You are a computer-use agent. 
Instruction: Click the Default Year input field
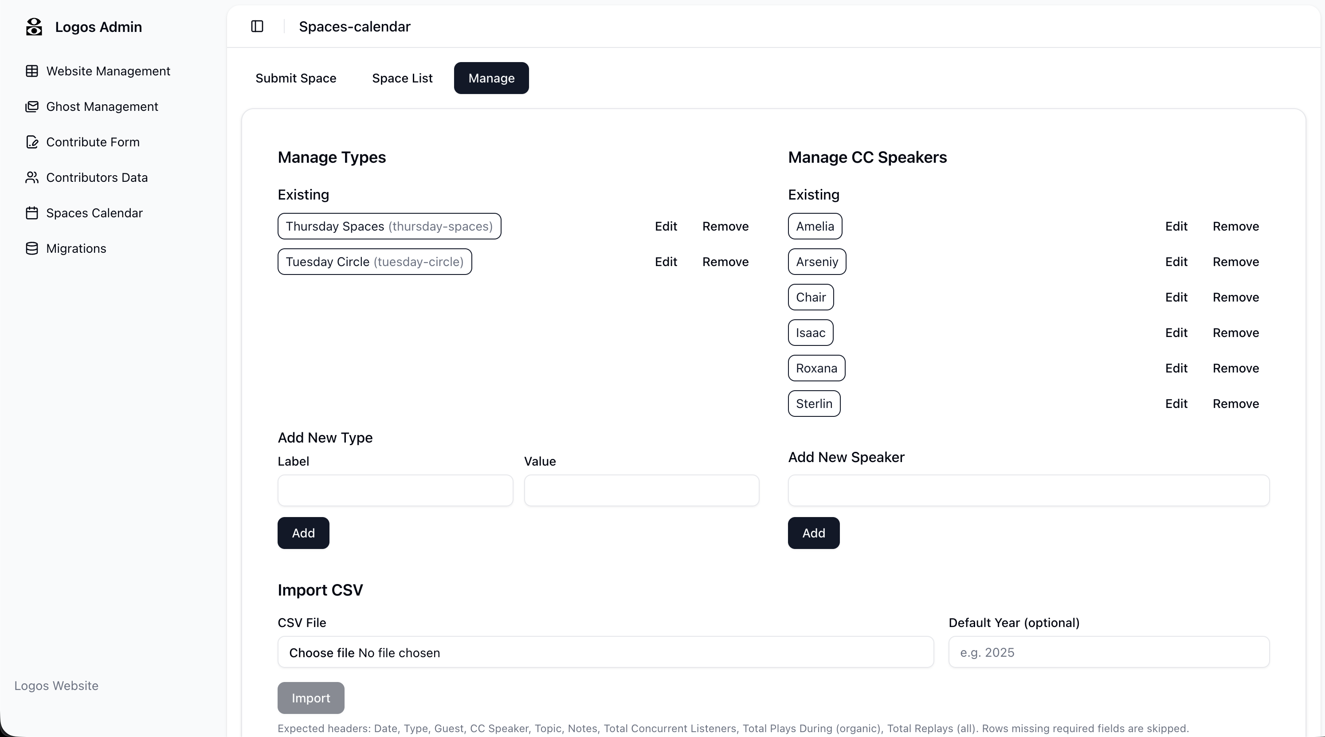coord(1109,652)
